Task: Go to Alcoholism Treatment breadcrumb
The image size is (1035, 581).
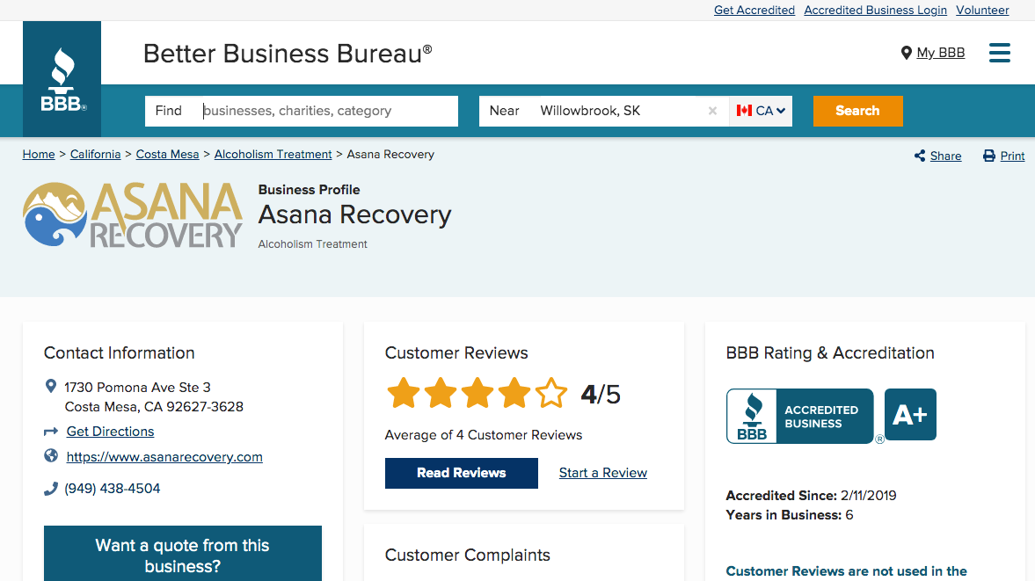Action: [x=273, y=155]
